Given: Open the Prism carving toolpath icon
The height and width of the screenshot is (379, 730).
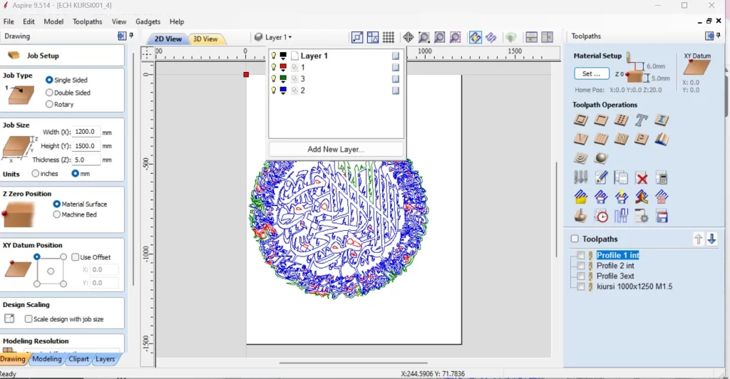Looking at the screenshot, I should [641, 139].
